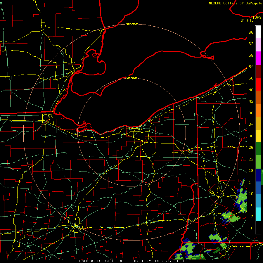Click the light pink legend swatch
This screenshot has width=263, height=263.
pyautogui.click(x=258, y=45)
